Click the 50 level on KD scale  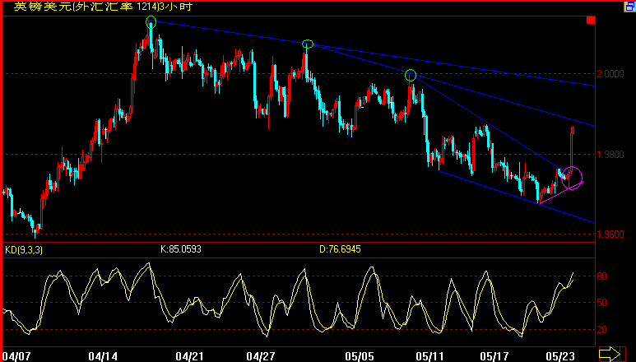coord(602,303)
